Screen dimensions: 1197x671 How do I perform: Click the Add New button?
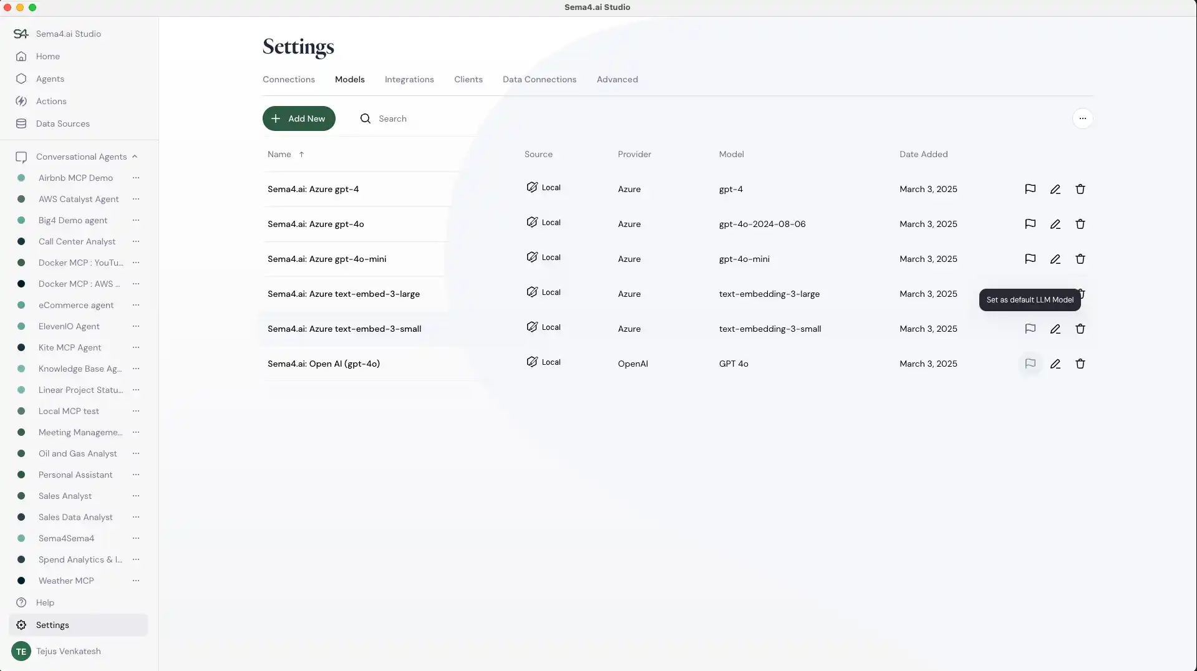pyautogui.click(x=299, y=118)
